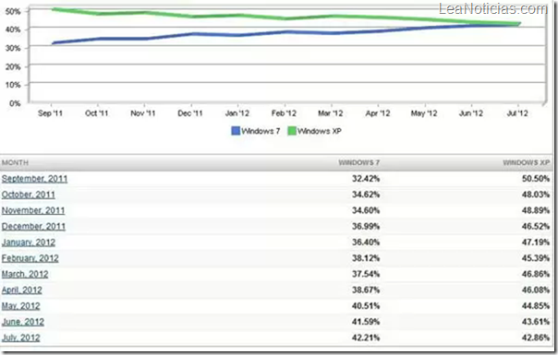
Task: Select the 37.54% table cell
Action: coord(366,275)
